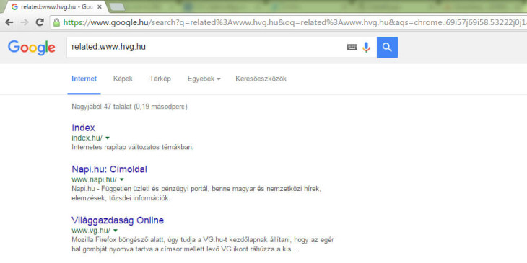Click the green www.vg.hu/ URL text
This screenshot has height=263, width=527.
[x=91, y=231]
